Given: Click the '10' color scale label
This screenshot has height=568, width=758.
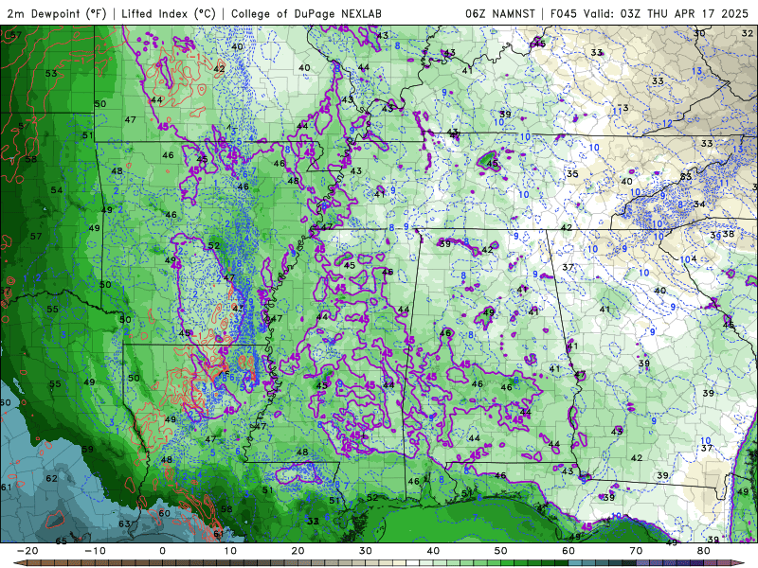Looking at the screenshot, I should point(230,551).
